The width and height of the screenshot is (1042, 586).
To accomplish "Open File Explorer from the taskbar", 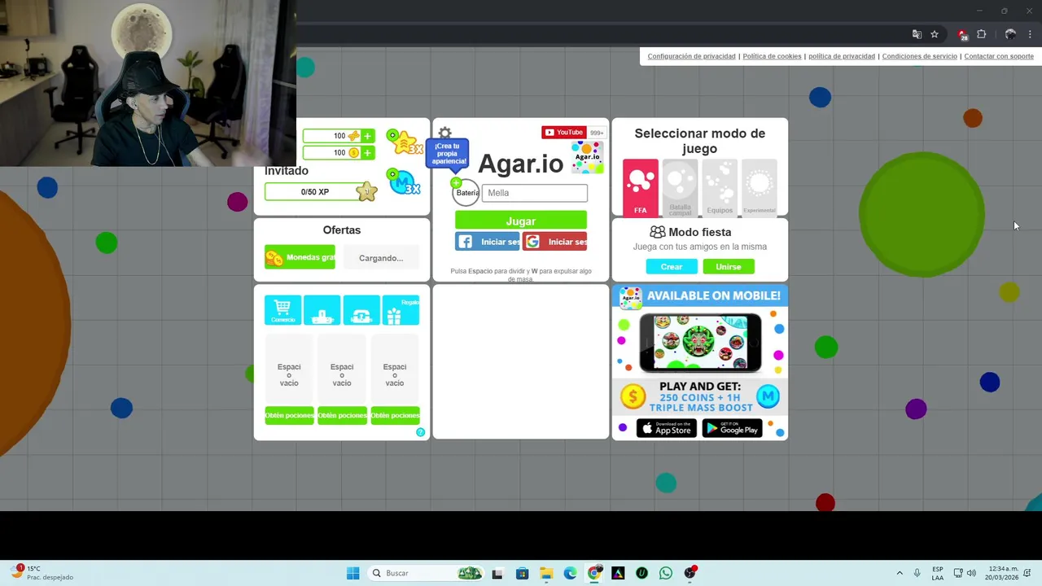I will pos(546,573).
